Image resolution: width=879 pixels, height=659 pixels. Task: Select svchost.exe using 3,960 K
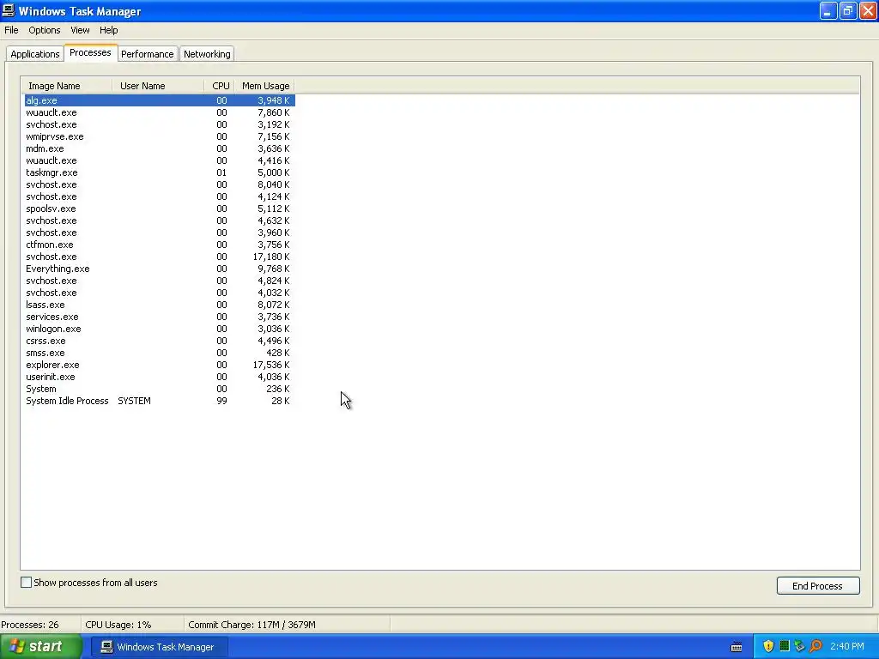click(x=160, y=233)
